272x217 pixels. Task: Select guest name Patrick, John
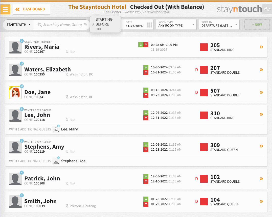(x=42, y=178)
